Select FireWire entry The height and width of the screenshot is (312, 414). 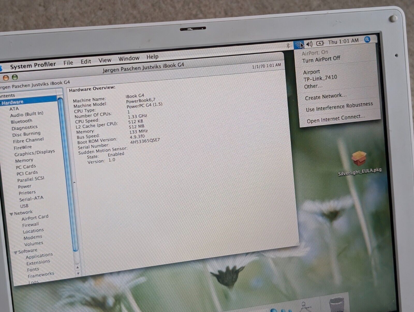click(x=23, y=147)
